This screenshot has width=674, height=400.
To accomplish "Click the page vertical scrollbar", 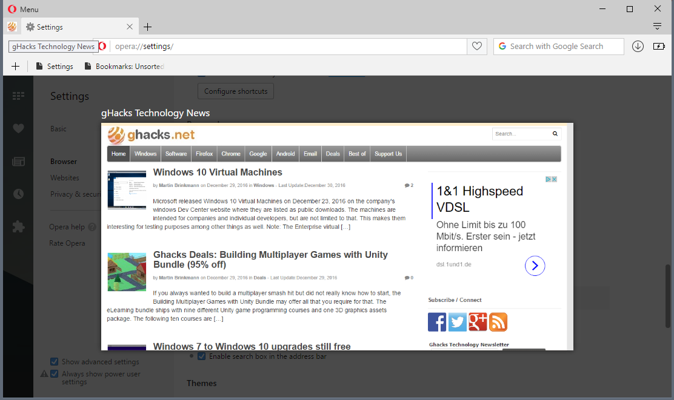I will (667, 296).
